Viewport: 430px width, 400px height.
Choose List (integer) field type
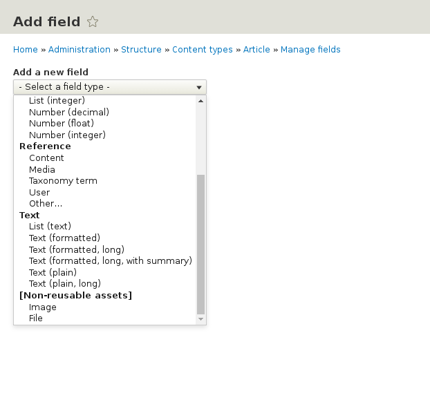(57, 101)
